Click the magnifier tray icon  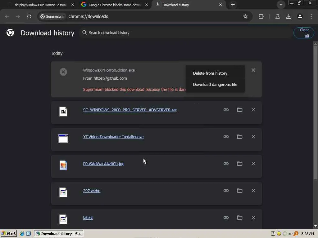(x=296, y=234)
